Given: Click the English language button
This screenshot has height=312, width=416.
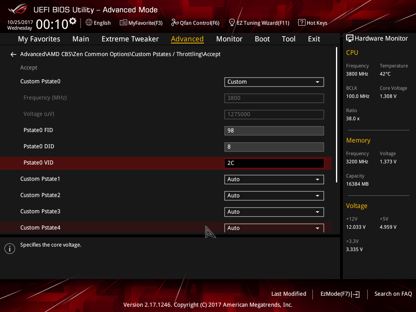Looking at the screenshot, I should 102,23.
